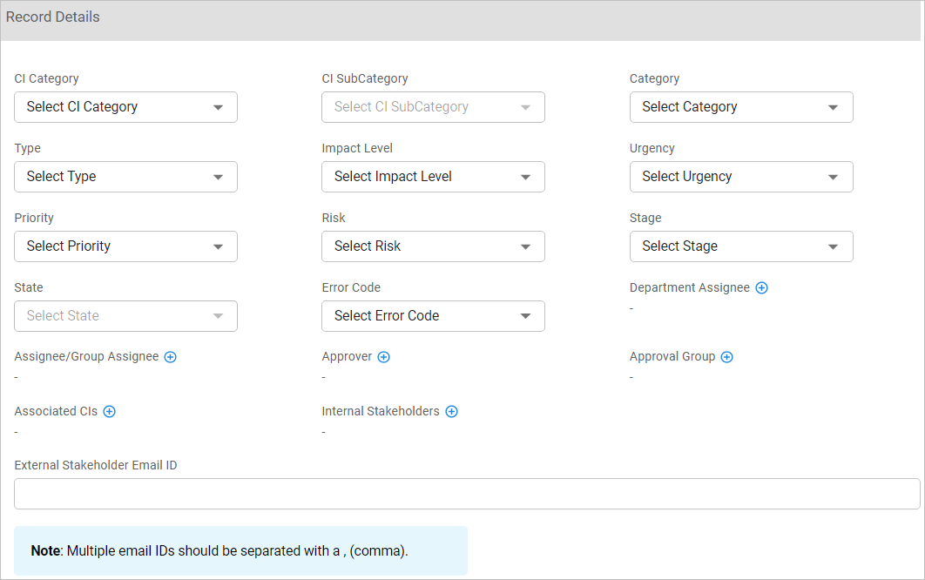Click the Approval Group plus icon
Screen dimensions: 925x580
[727, 357]
